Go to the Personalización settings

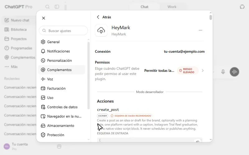click(62, 60)
